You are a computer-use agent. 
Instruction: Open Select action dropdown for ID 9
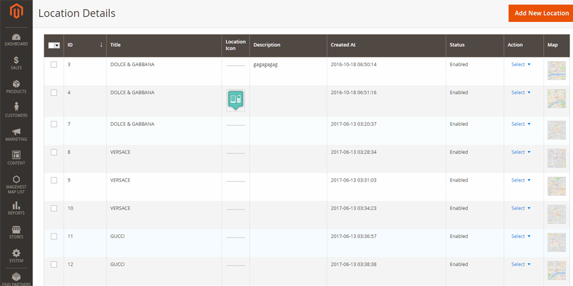[x=521, y=180]
